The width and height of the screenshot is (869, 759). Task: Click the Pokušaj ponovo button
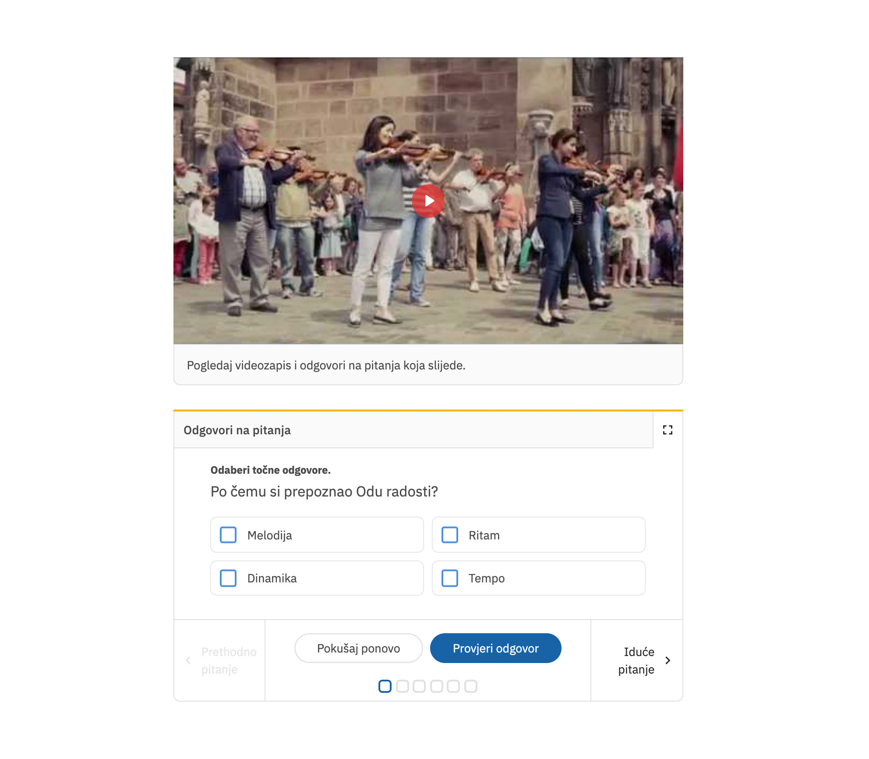358,648
